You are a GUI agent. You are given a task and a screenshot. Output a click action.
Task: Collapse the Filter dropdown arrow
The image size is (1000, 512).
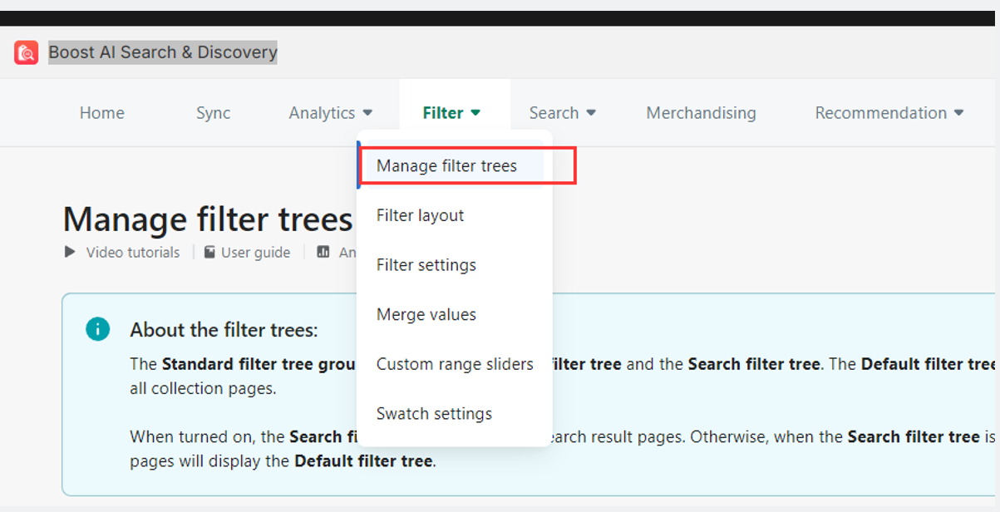(x=475, y=113)
